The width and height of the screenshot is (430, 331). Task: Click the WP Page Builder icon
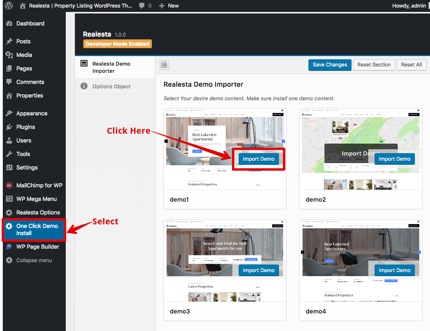9,247
